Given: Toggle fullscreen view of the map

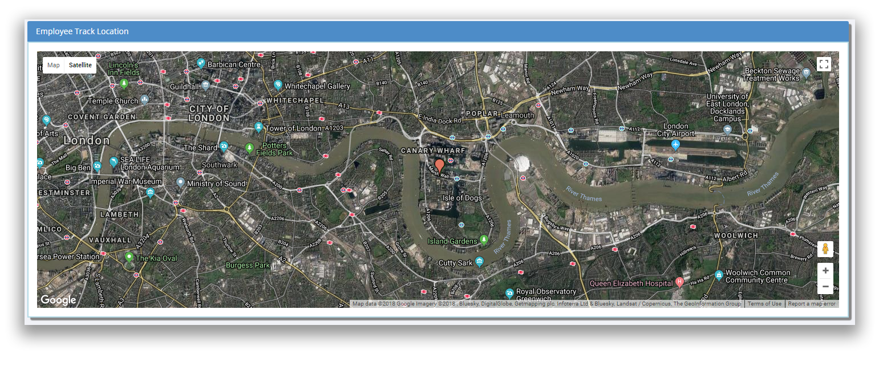Looking at the screenshot, I should point(823,64).
